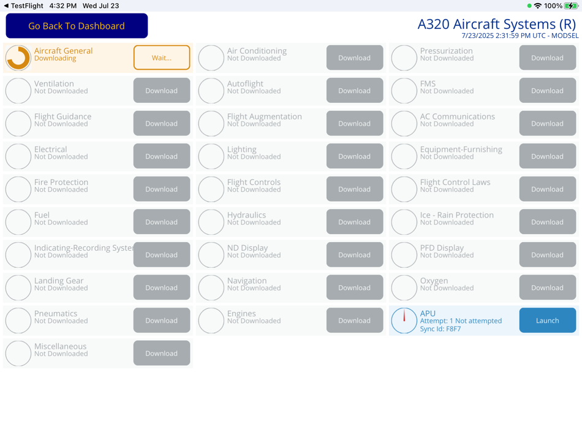This screenshot has height=437, width=582.
Task: Click the Flight Guidance status circle
Action: click(x=18, y=124)
